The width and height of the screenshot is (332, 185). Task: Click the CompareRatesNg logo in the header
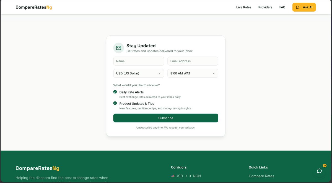[x=34, y=7]
